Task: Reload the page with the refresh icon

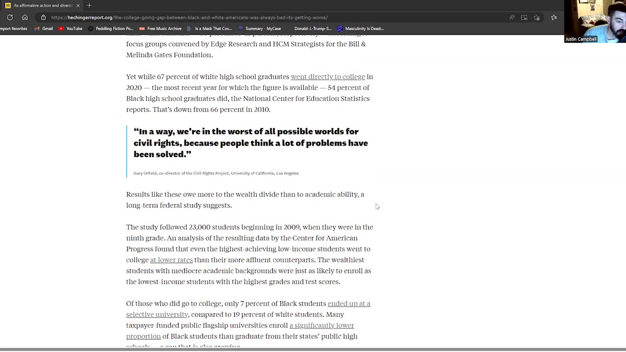Action: pos(10,17)
